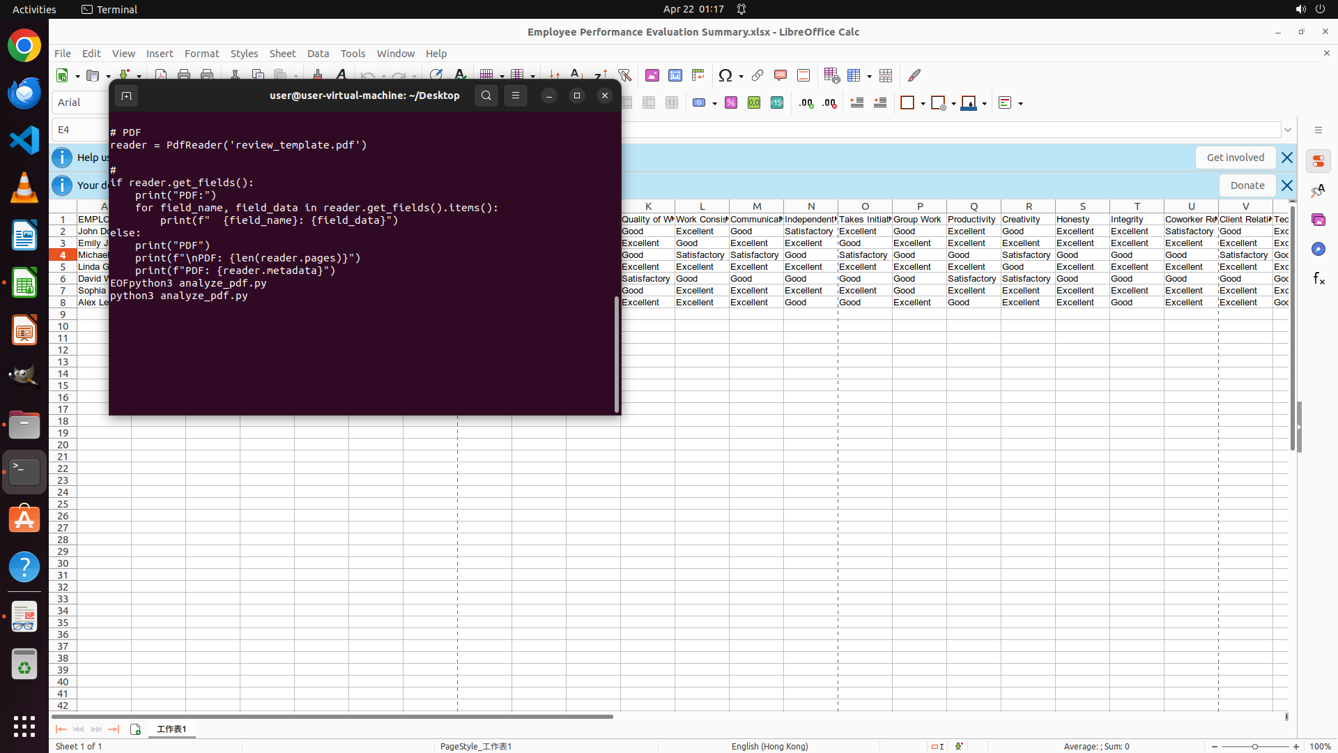Open the Functions sidebar deck

point(1318,278)
